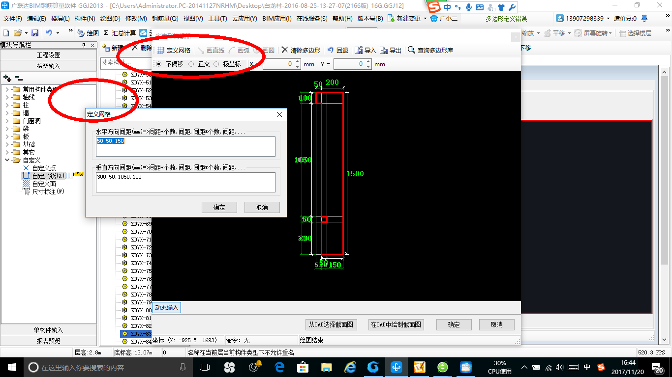
Task: Expand the 梁 tree node
Action: tap(7, 129)
